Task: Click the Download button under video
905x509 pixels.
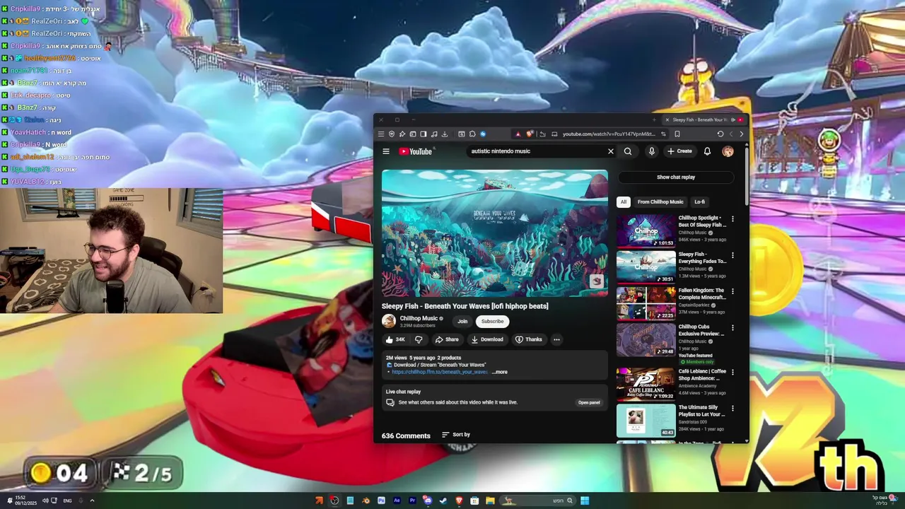Action: 487,339
